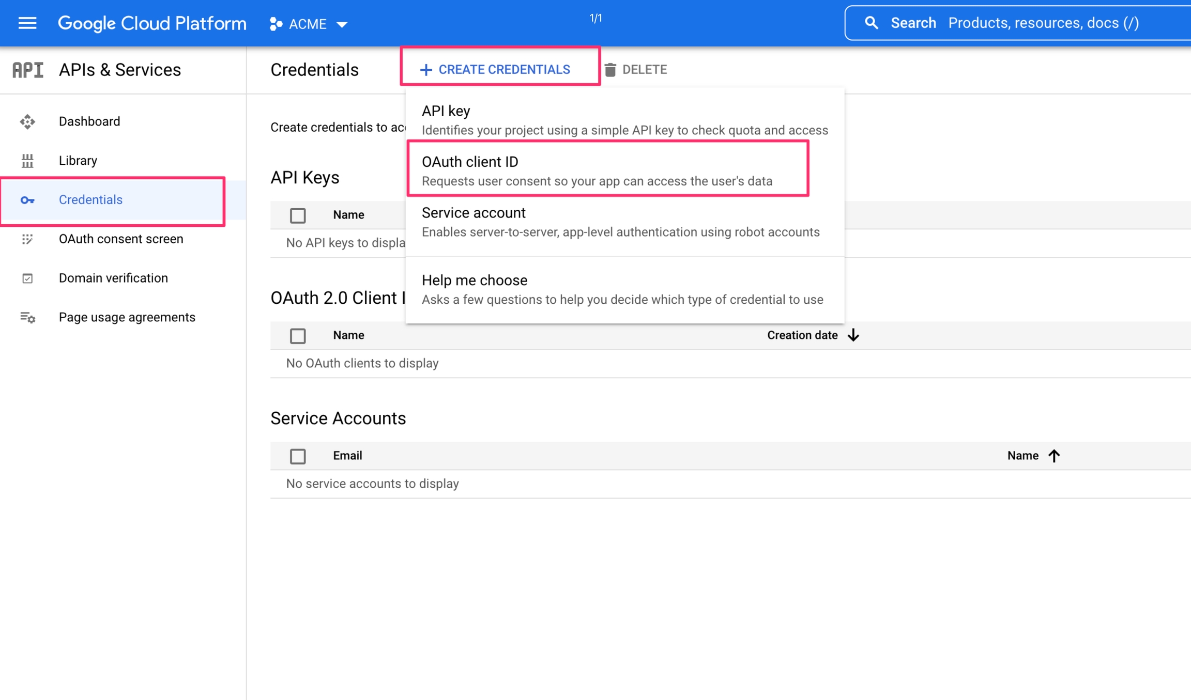Click the search magnifier icon
Image resolution: width=1191 pixels, height=700 pixels.
click(872, 23)
